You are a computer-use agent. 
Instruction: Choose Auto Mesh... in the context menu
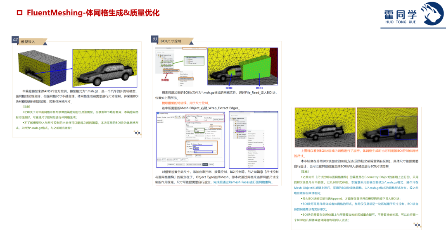[251, 155]
